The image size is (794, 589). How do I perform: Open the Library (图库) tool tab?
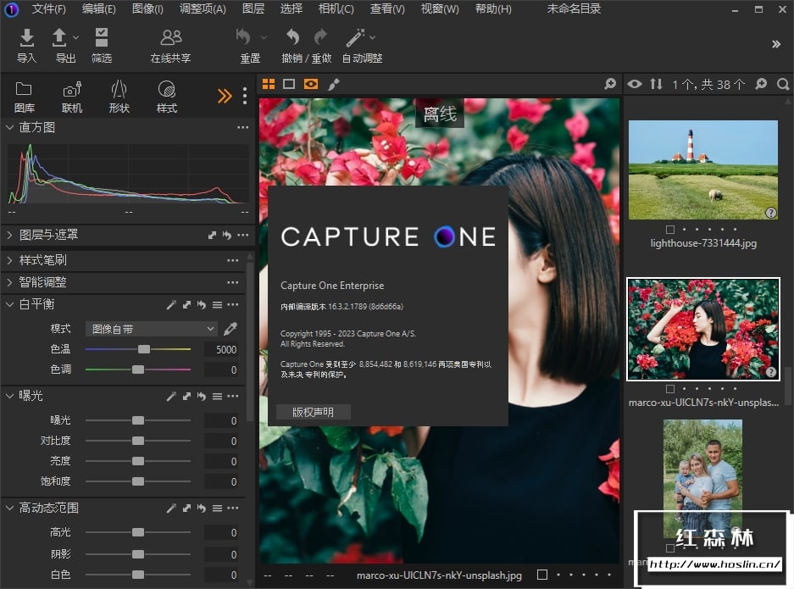pyautogui.click(x=25, y=90)
